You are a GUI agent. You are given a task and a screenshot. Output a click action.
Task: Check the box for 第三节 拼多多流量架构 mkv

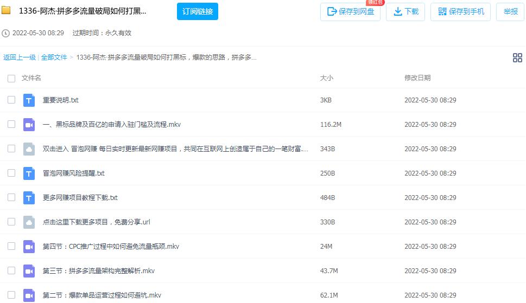(x=11, y=270)
